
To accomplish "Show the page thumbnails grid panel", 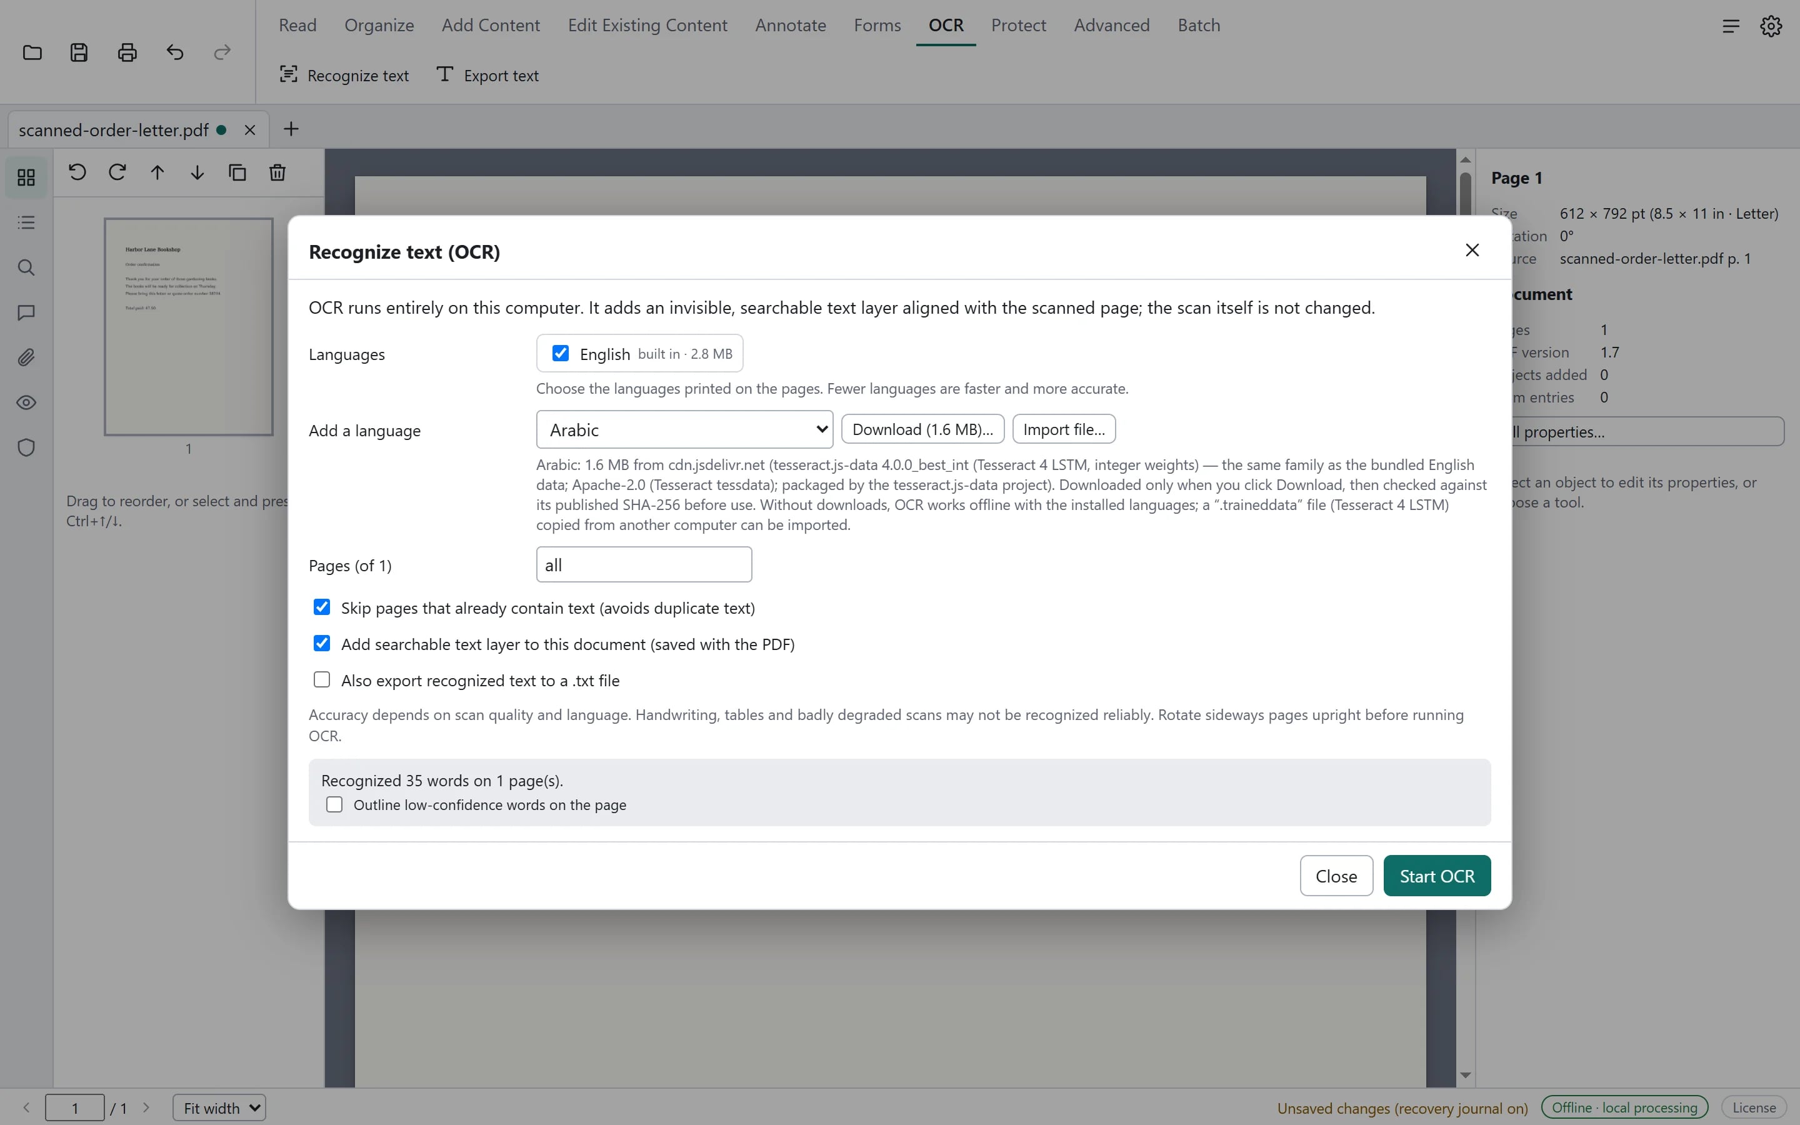I will click(26, 177).
